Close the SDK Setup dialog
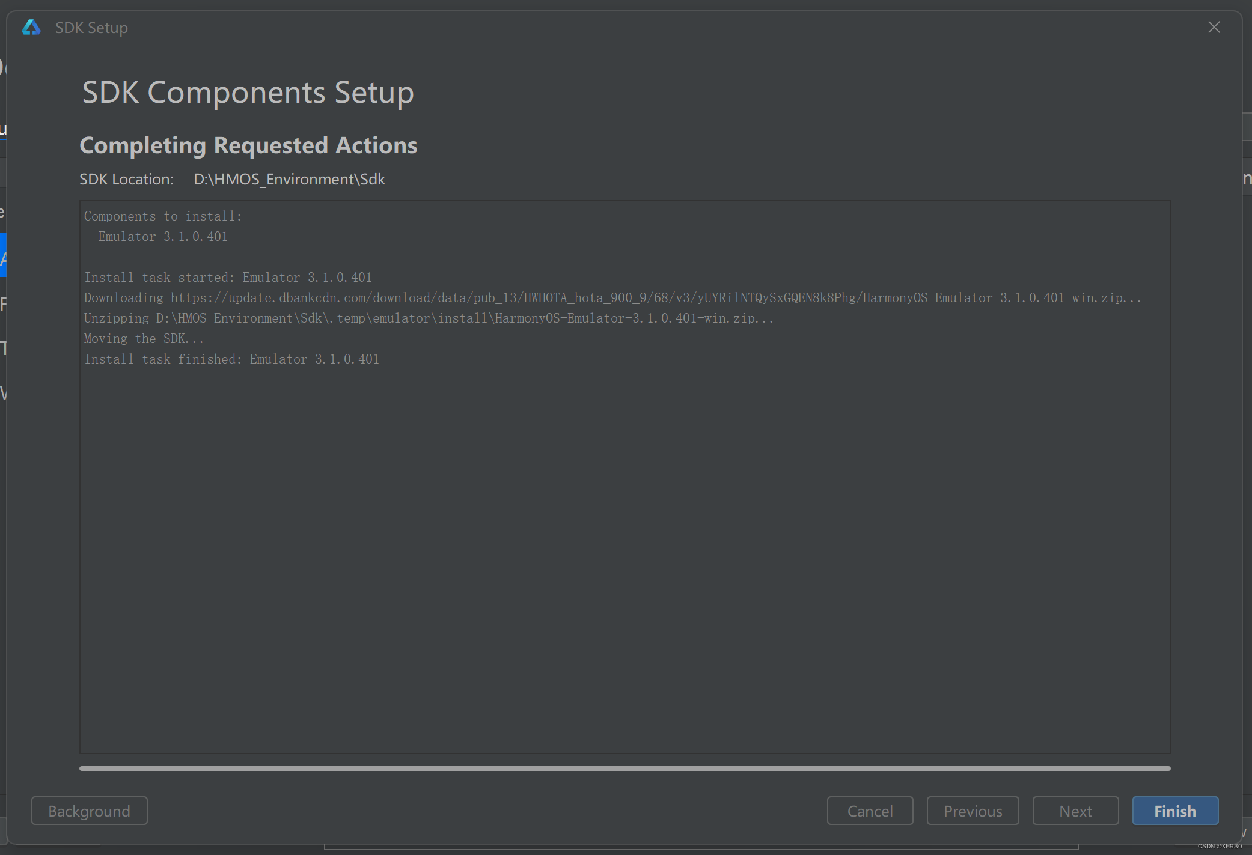1252x855 pixels. tap(1214, 28)
